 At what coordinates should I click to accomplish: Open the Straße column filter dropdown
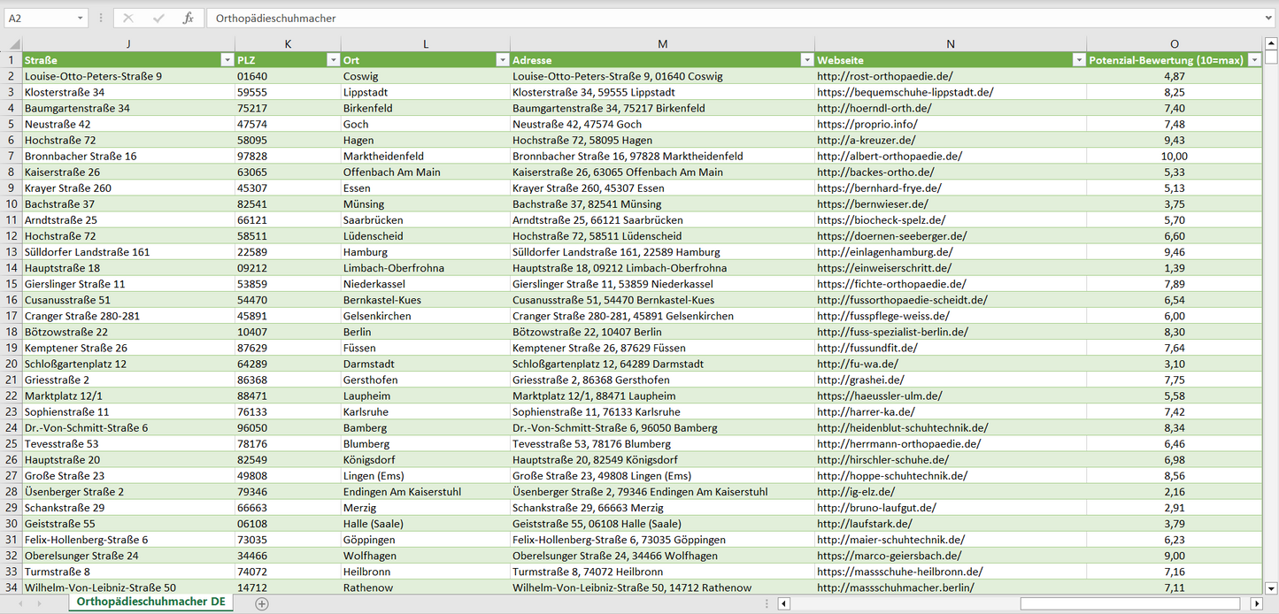(226, 60)
